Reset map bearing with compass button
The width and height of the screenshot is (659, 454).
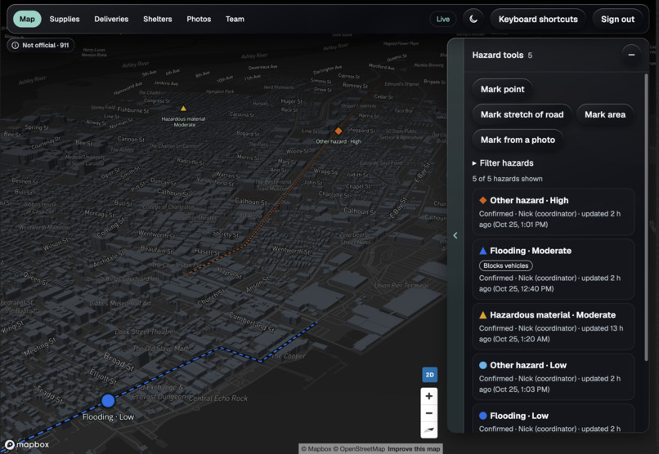[429, 430]
